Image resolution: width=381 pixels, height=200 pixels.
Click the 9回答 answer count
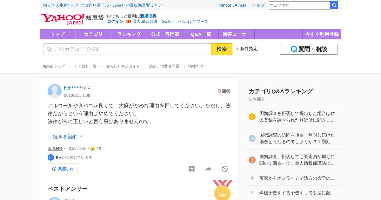224,91
